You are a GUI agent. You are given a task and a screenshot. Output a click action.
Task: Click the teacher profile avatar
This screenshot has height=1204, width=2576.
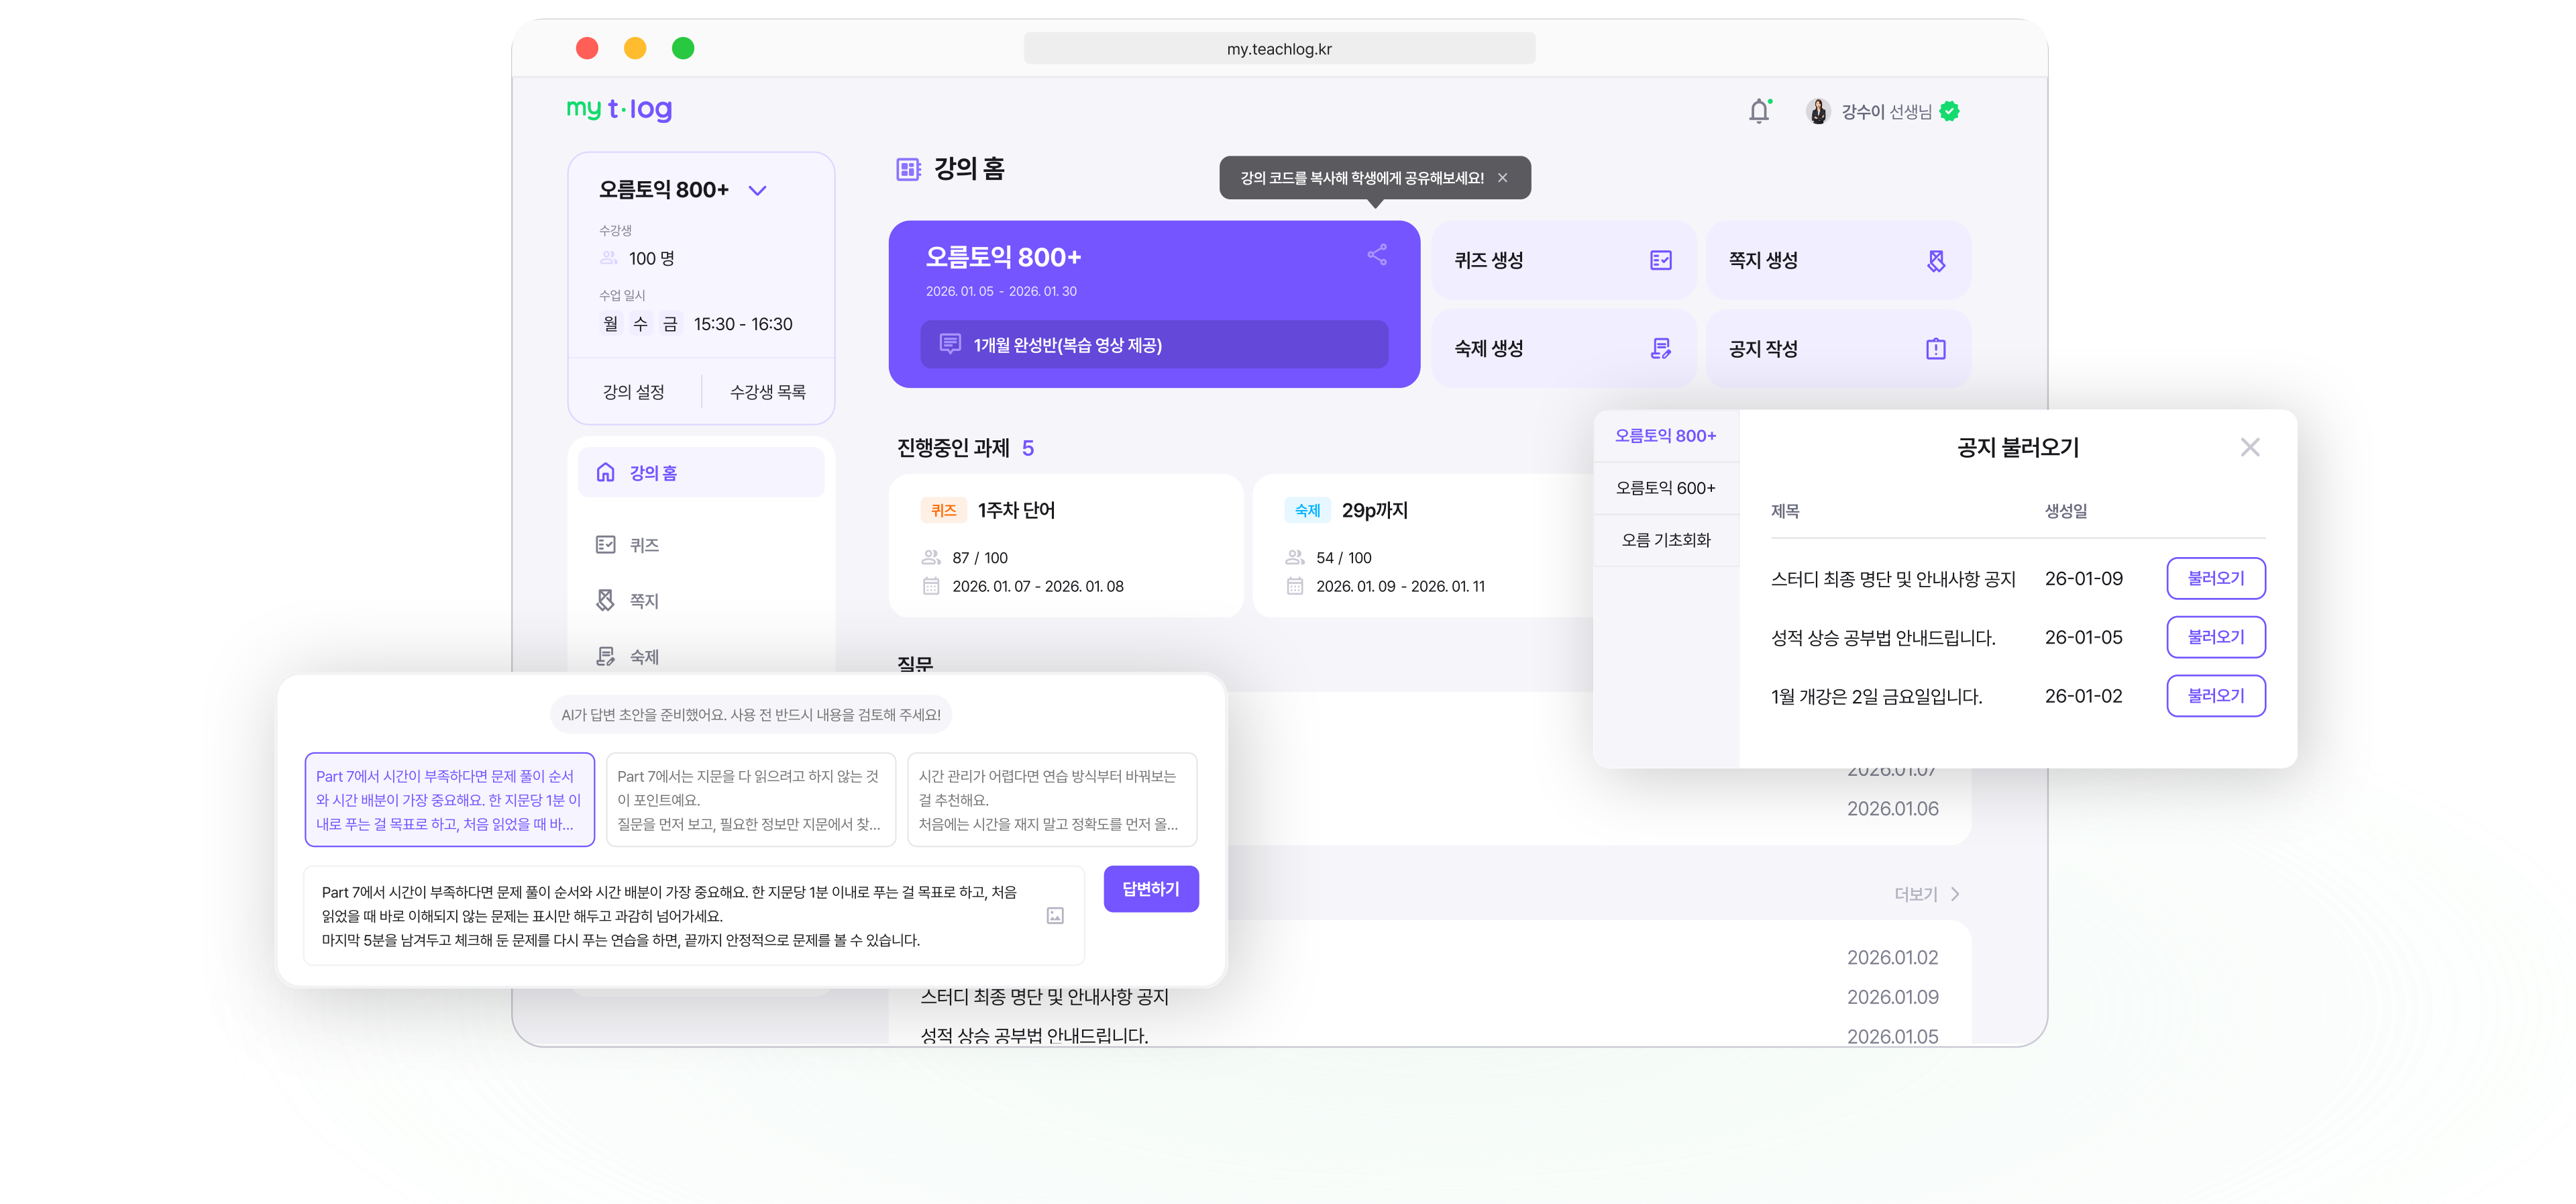(x=1818, y=111)
